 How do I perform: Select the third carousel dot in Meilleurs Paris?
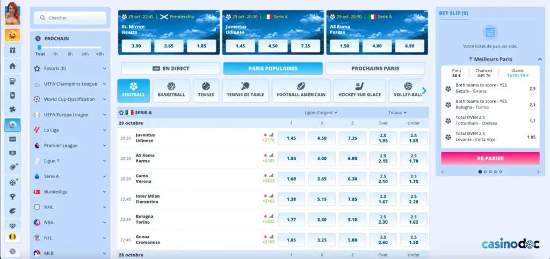pyautogui.click(x=490, y=172)
